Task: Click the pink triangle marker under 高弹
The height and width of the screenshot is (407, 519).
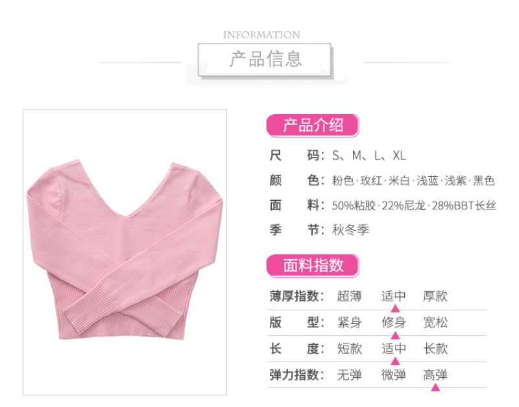Action: coord(435,387)
